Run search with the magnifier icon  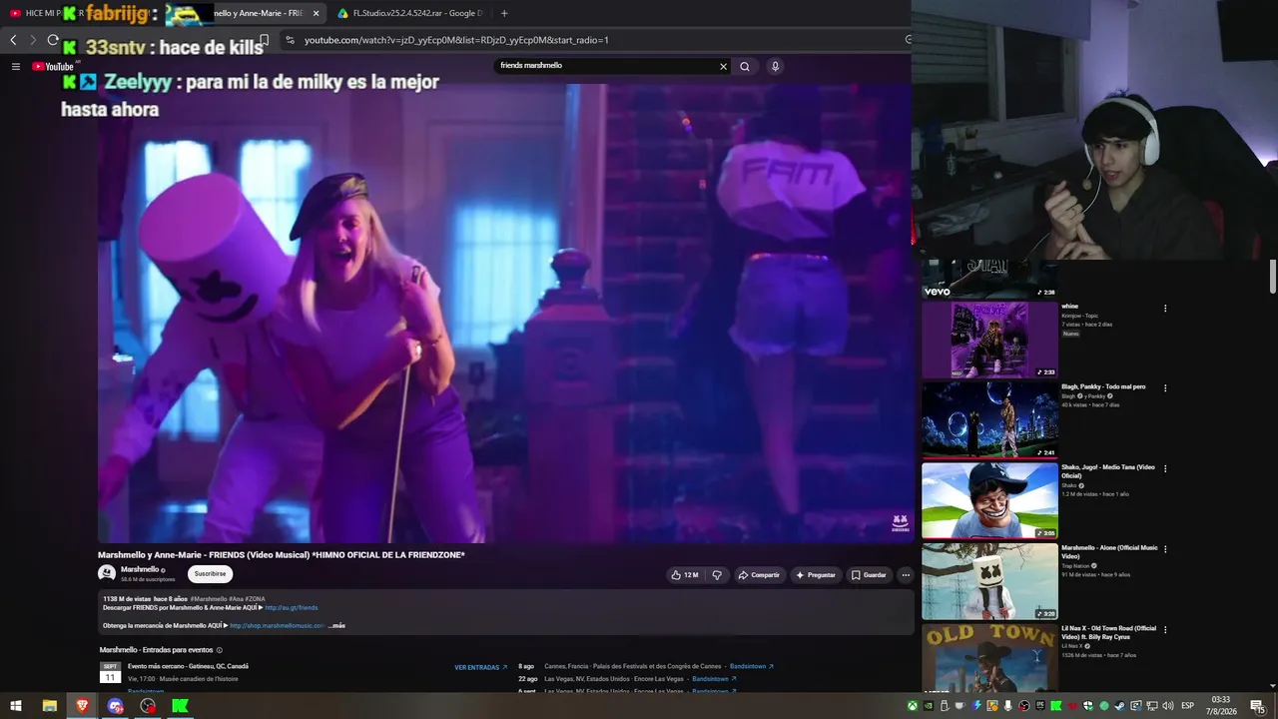pos(745,67)
